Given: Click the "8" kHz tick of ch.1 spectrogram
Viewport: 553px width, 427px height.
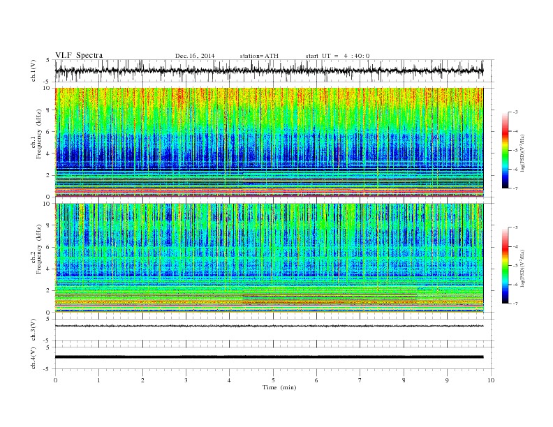Looking at the screenshot, I should click(49, 110).
